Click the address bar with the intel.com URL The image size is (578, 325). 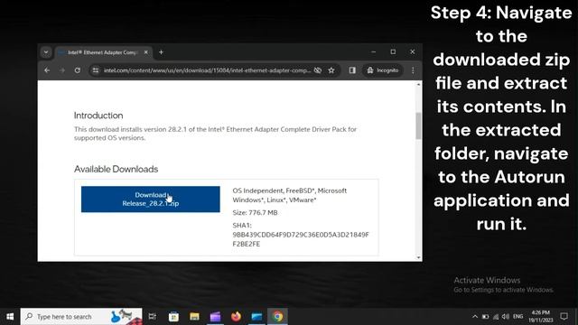coord(207,70)
